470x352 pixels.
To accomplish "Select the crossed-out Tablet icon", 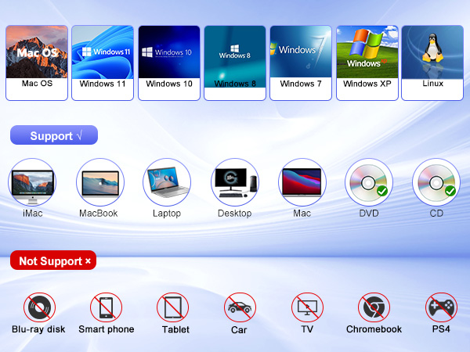I will (172, 307).
